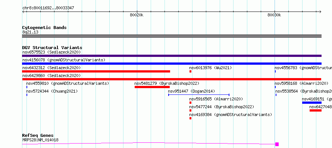Viewport: 332px width, 148px height.
Task: Select the red marker under nsv5916565
Action: click(x=190, y=103)
